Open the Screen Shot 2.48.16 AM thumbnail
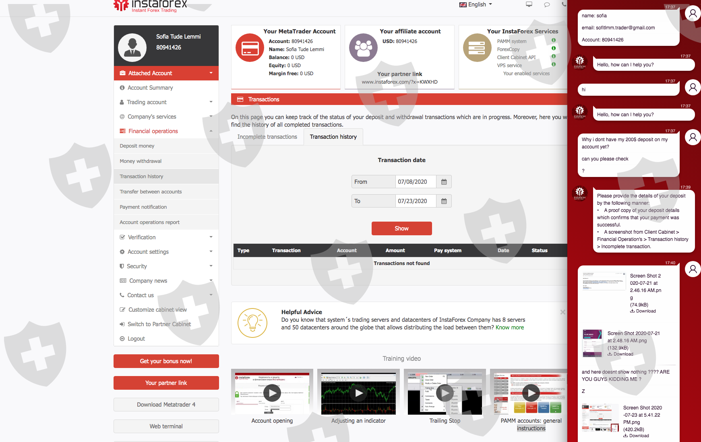 click(x=593, y=343)
